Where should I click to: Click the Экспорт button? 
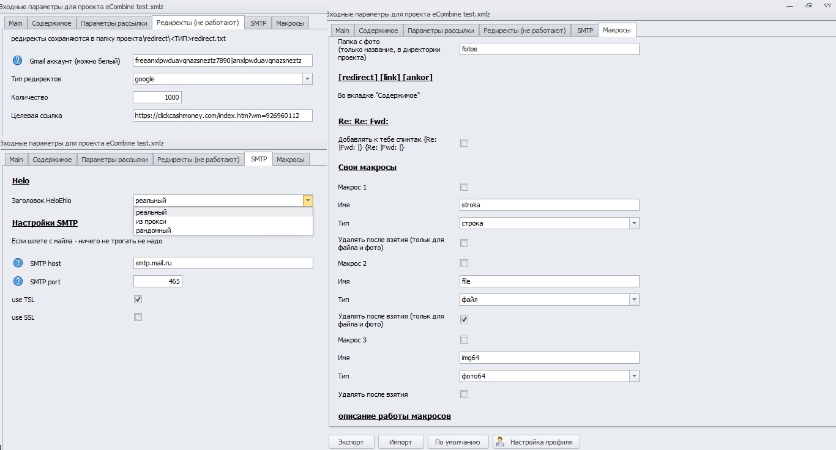(351, 442)
